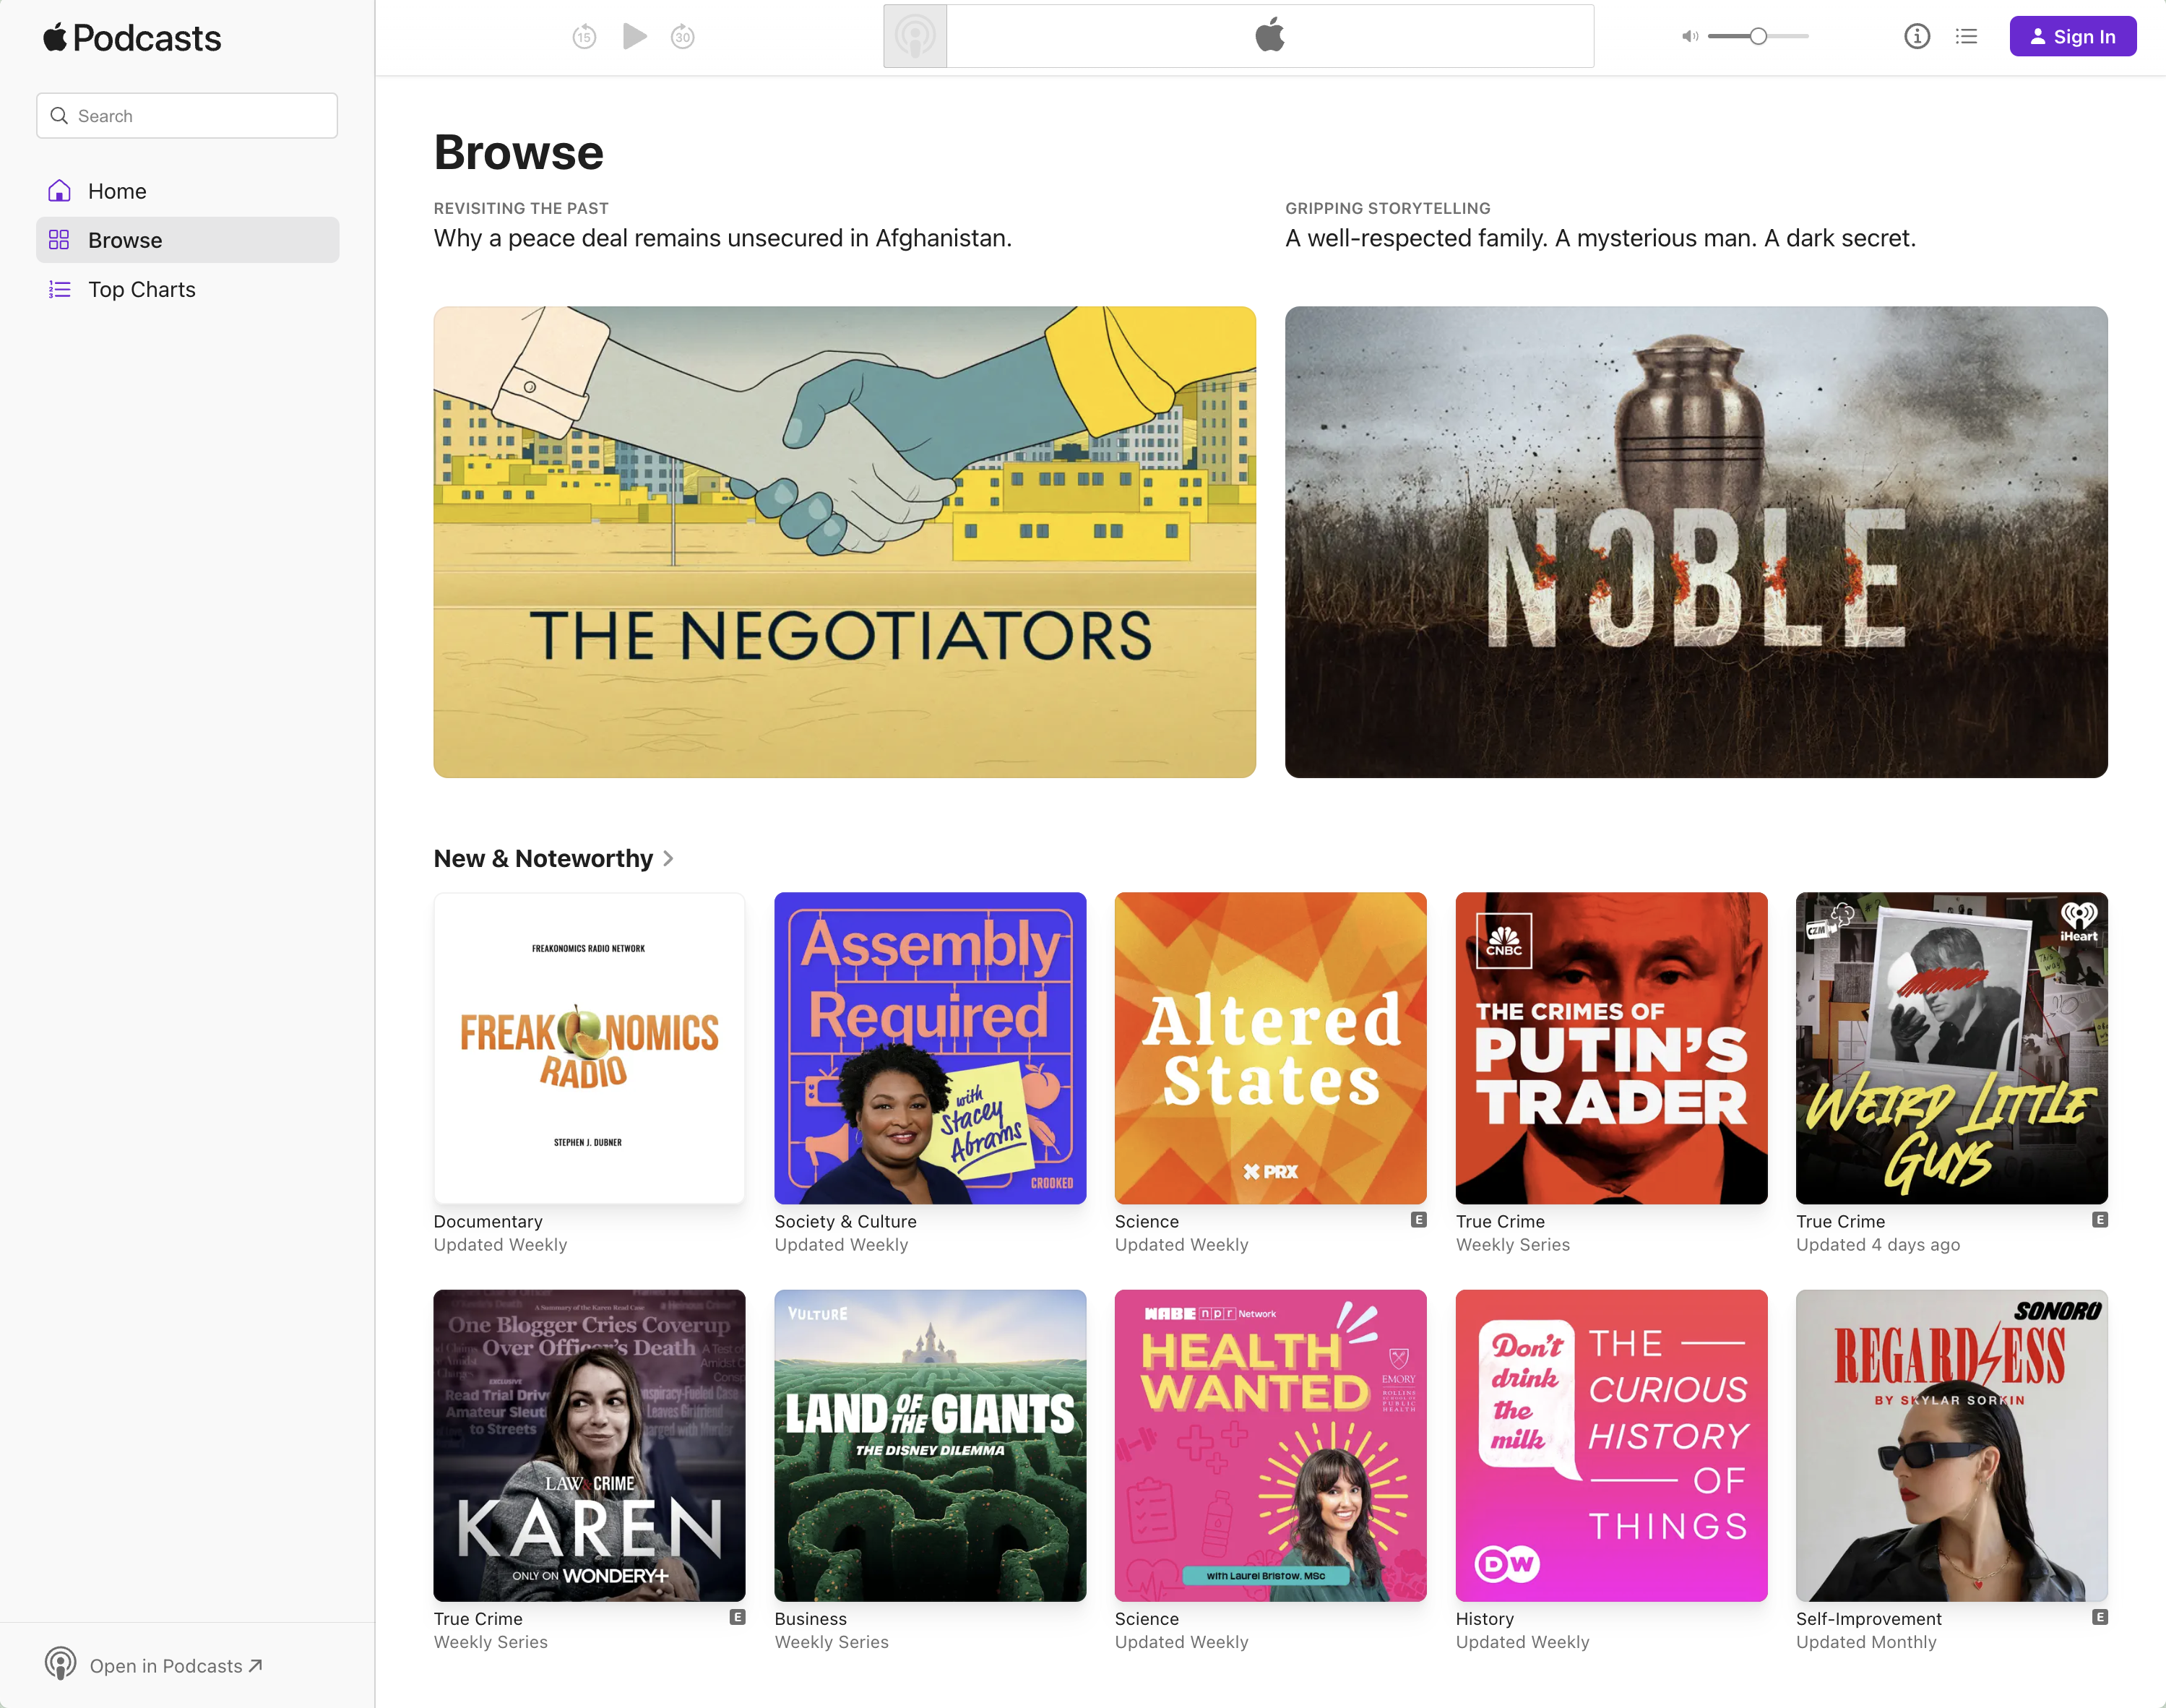This screenshot has height=1708, width=2166.
Task: Click the Browse page heading
Action: (x=518, y=153)
